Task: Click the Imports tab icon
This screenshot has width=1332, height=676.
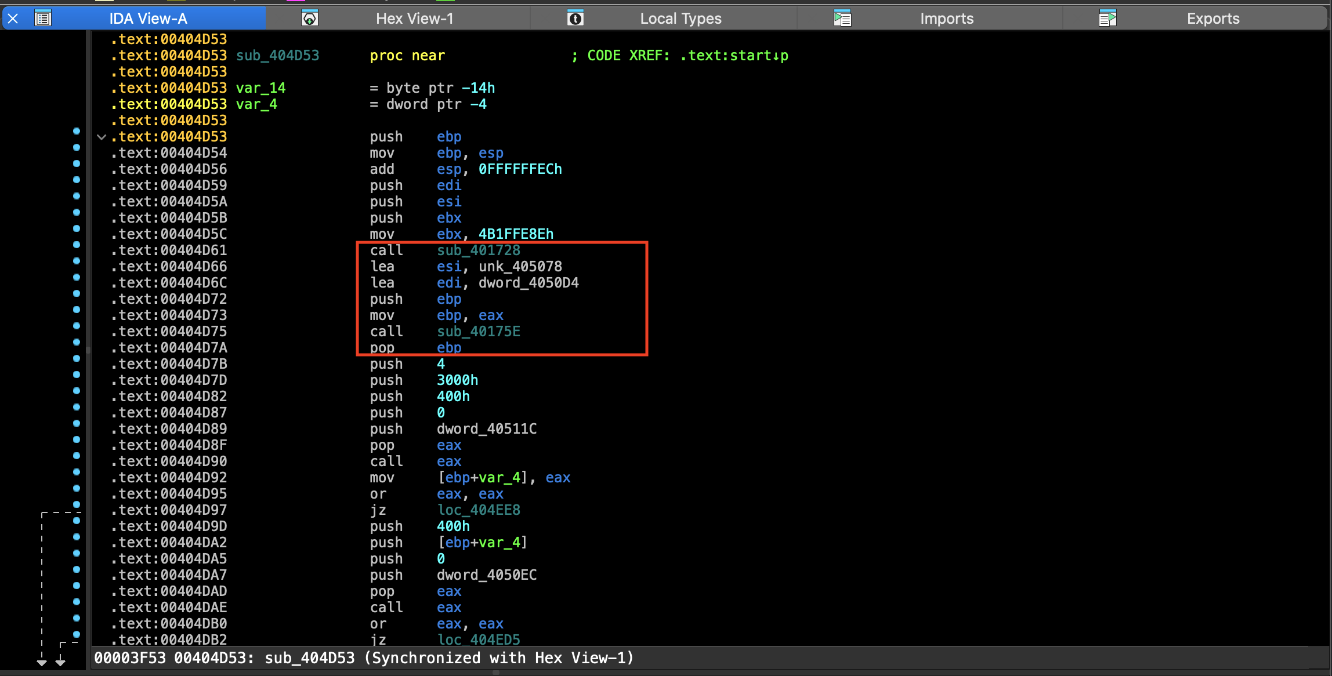Action: 842,19
